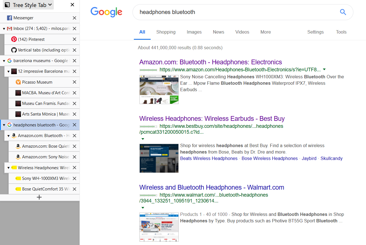
Task: Collapse the Amazon.com: Bluetooth subtree
Action: [8, 136]
